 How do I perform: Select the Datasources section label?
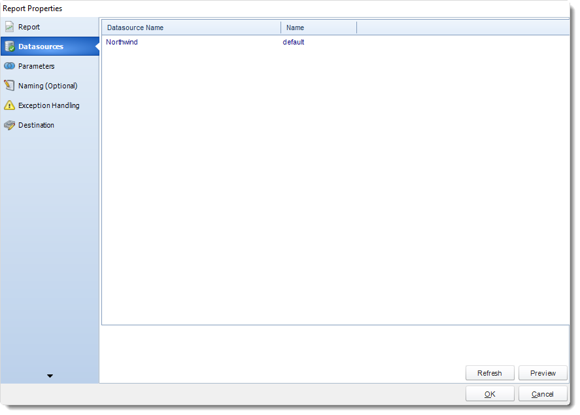[x=41, y=46]
